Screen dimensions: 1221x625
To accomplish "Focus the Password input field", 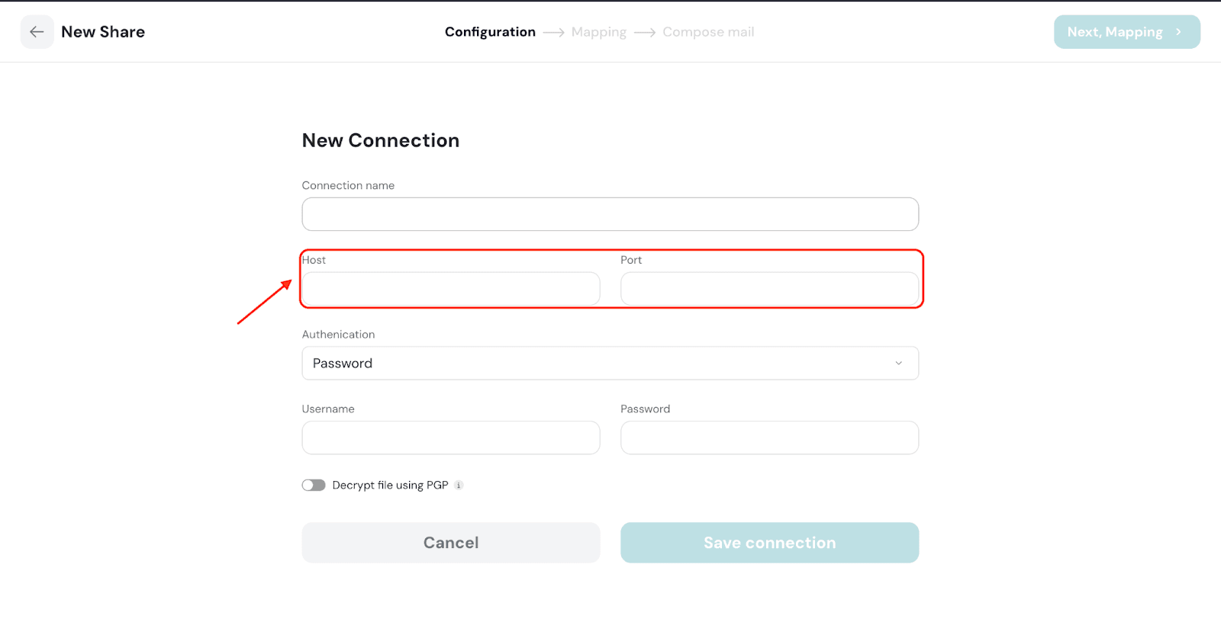I will click(769, 438).
